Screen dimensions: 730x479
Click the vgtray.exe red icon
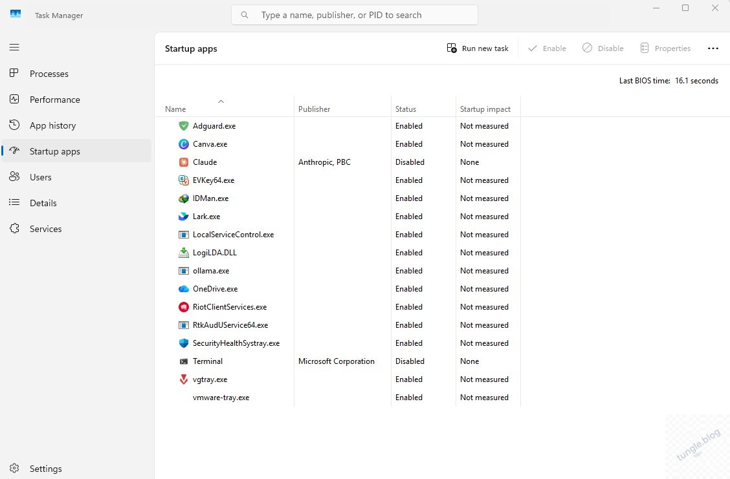coord(183,379)
